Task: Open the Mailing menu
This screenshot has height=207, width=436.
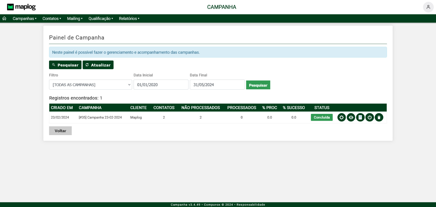Action: pyautogui.click(x=75, y=19)
